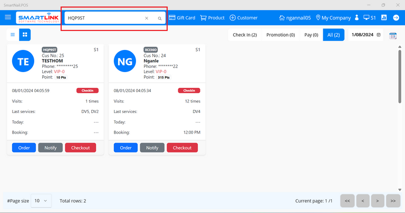This screenshot has height=213, width=405.
Task: Open the Product cart section
Action: (x=212, y=18)
